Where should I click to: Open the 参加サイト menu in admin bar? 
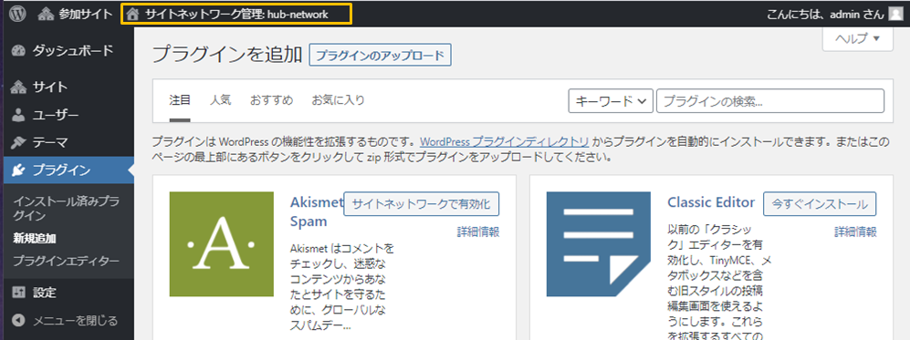click(75, 14)
